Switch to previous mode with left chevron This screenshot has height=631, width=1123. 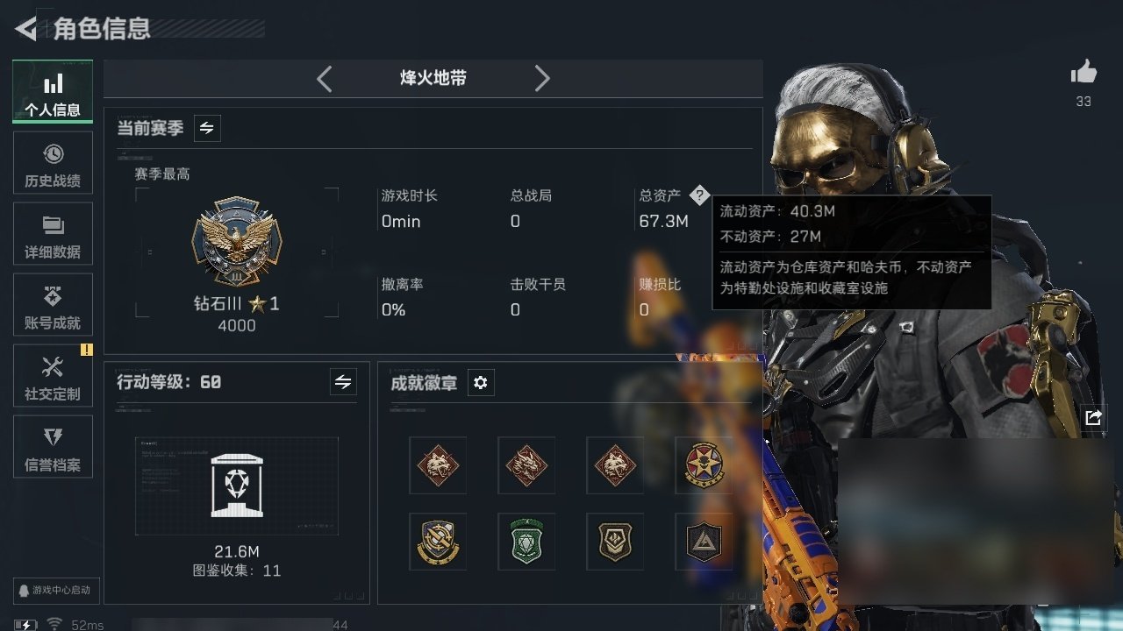pyautogui.click(x=324, y=79)
